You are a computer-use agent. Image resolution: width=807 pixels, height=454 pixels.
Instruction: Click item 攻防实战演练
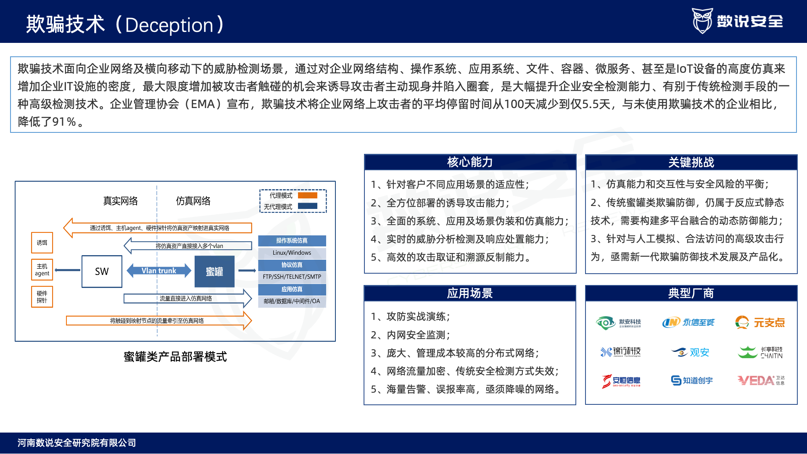click(x=411, y=317)
